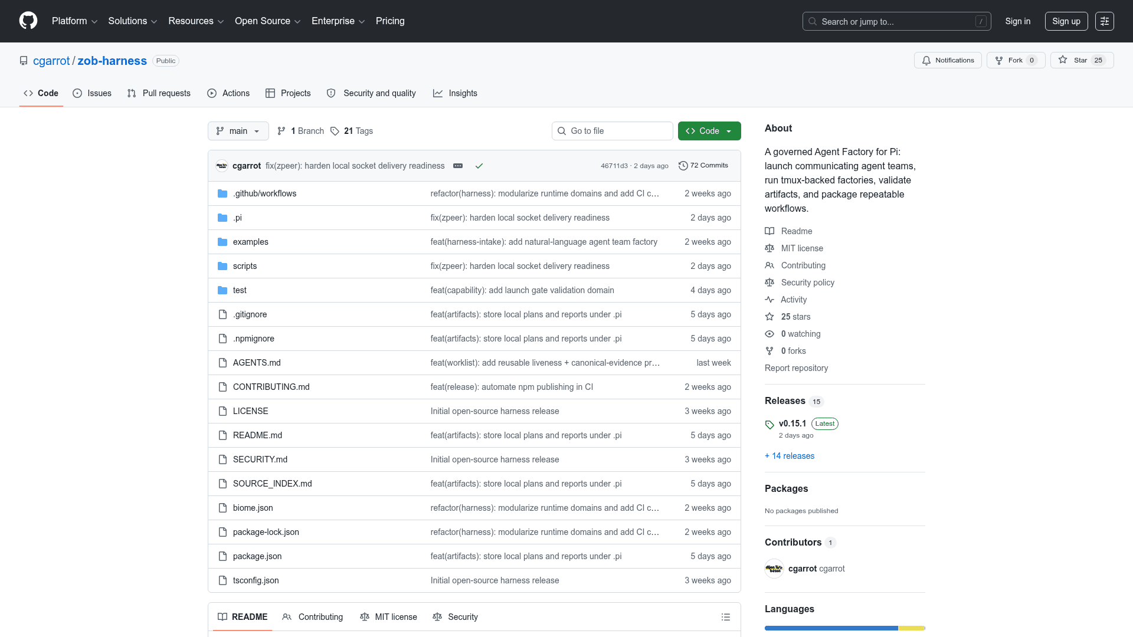This screenshot has height=637, width=1133.
Task: Open the Security and quality tab
Action: point(371,93)
